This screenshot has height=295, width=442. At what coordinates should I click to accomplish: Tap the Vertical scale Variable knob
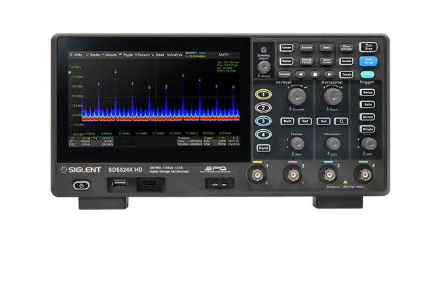pyautogui.click(x=297, y=96)
